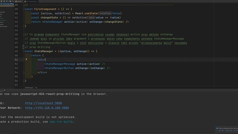Select the prop-drilling project root folder
This screenshot has width=238, height=134.
point(7,4)
